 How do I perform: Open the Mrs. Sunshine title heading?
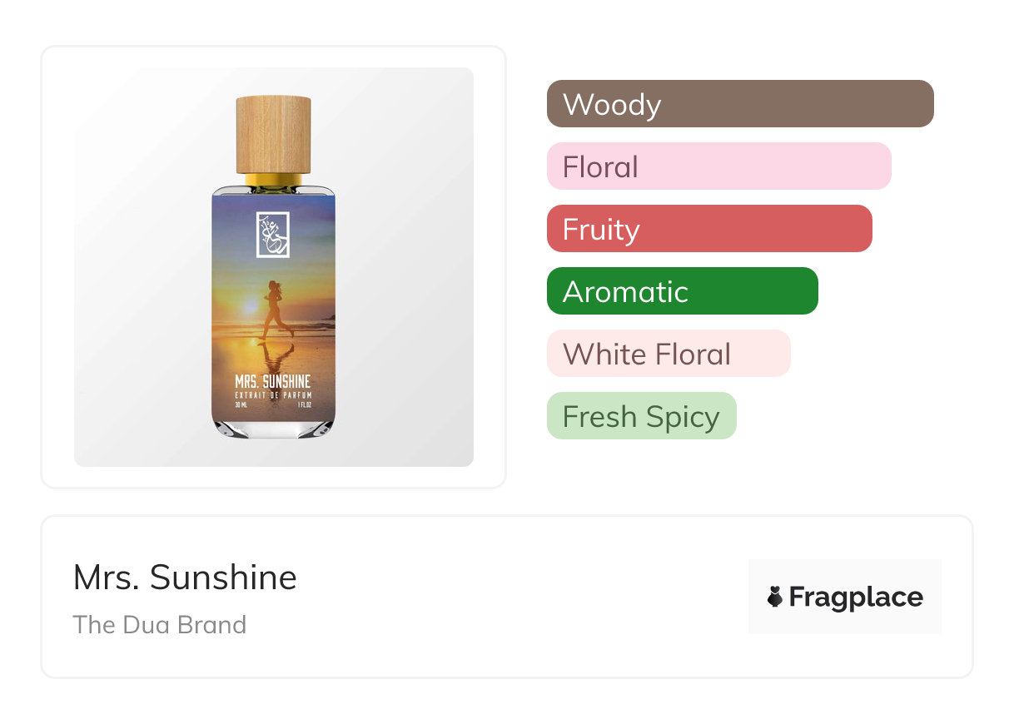click(x=185, y=578)
